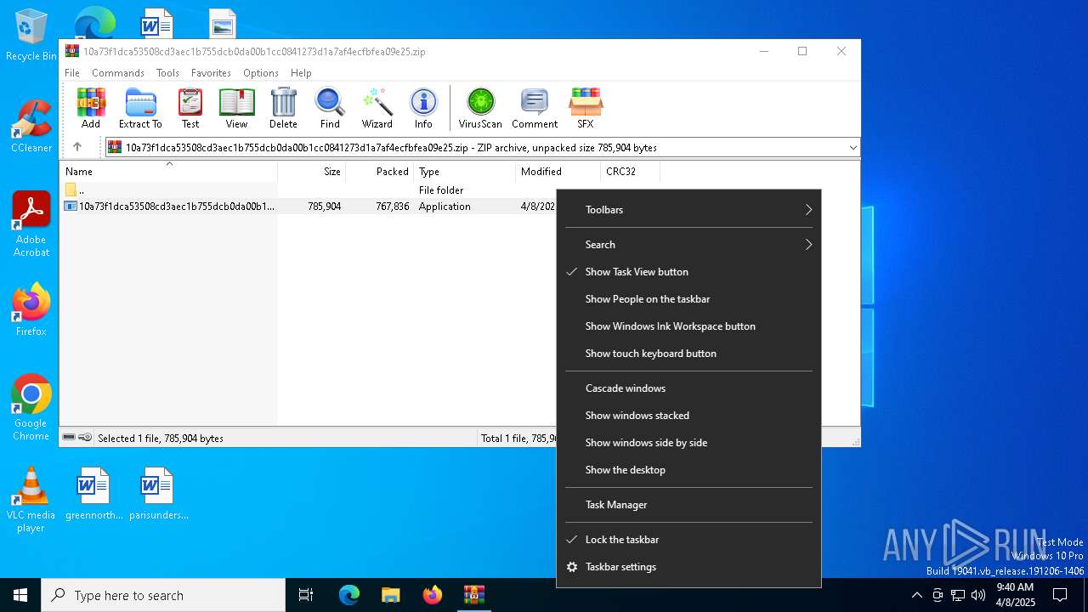
Task: Show archive Info
Action: click(x=423, y=108)
